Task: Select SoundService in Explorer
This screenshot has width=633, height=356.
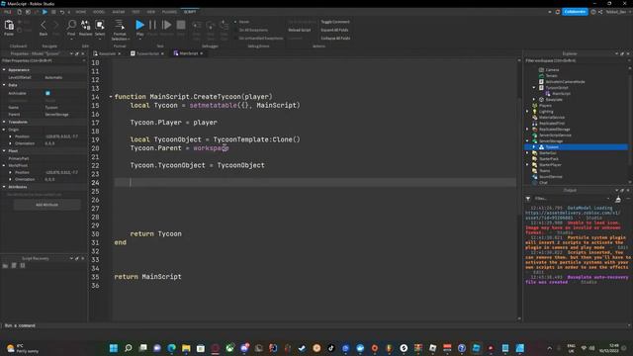Action: (550, 177)
